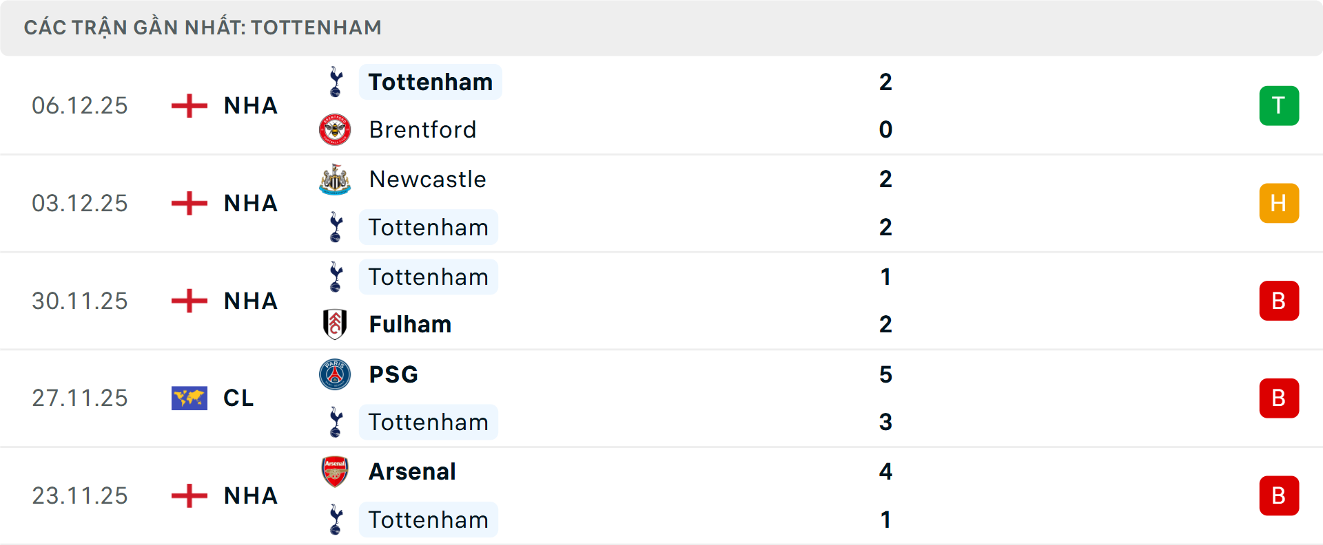Click the CÁC TRẬN GẦN NHẤT header

coord(203,28)
